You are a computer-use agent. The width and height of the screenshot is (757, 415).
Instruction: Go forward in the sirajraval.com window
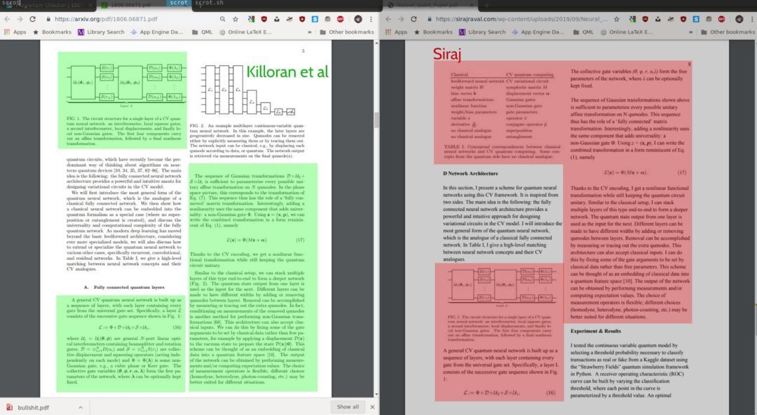[x=401, y=19]
